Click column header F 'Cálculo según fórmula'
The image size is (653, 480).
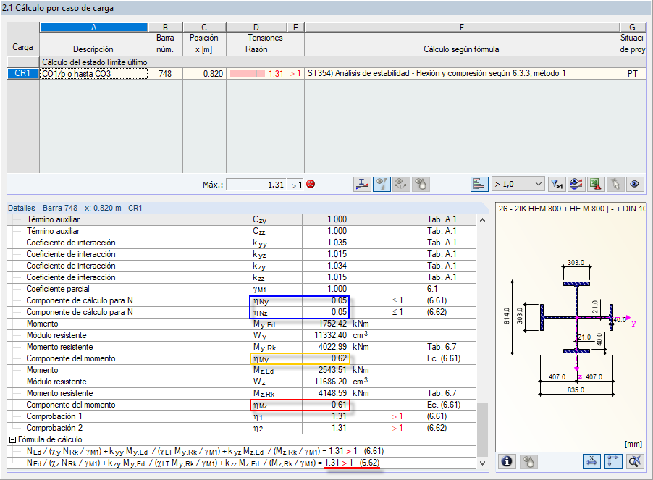(x=461, y=49)
